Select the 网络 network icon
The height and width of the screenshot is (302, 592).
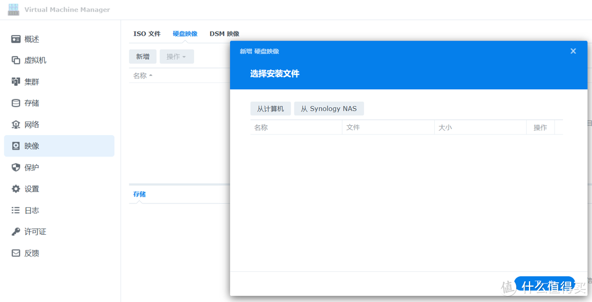(x=16, y=124)
